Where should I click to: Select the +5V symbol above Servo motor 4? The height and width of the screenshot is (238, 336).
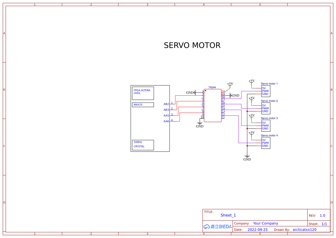pos(251,133)
